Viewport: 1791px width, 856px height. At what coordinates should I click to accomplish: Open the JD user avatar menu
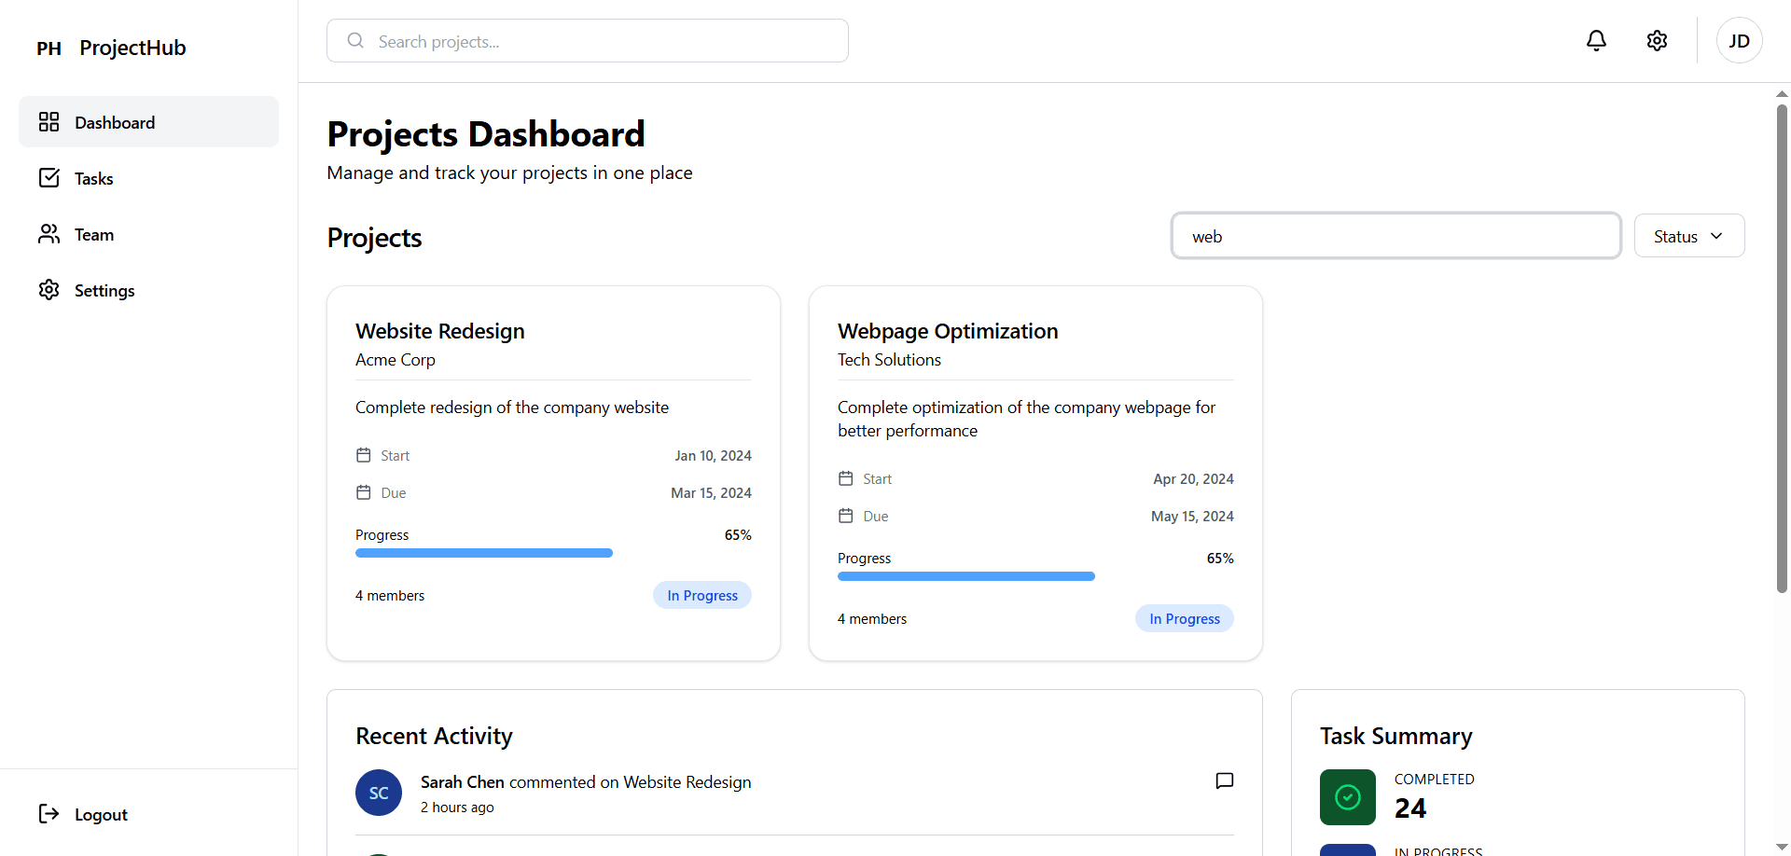(x=1739, y=40)
